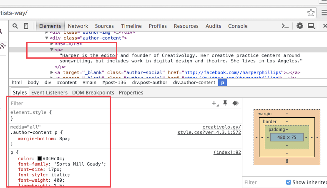Collapse the selected p element

(52, 49)
